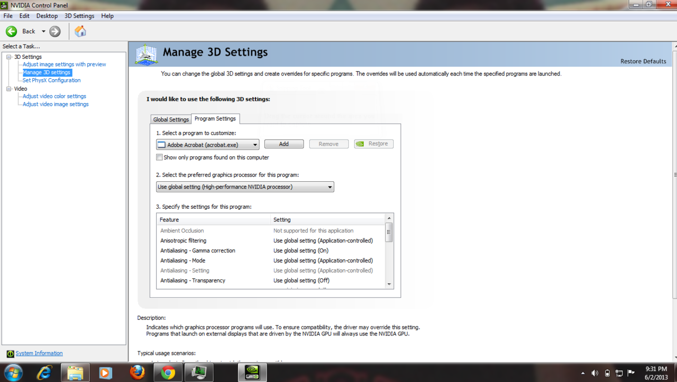This screenshot has width=677, height=382.
Task: Click the battery power tray icon
Action: click(x=607, y=373)
